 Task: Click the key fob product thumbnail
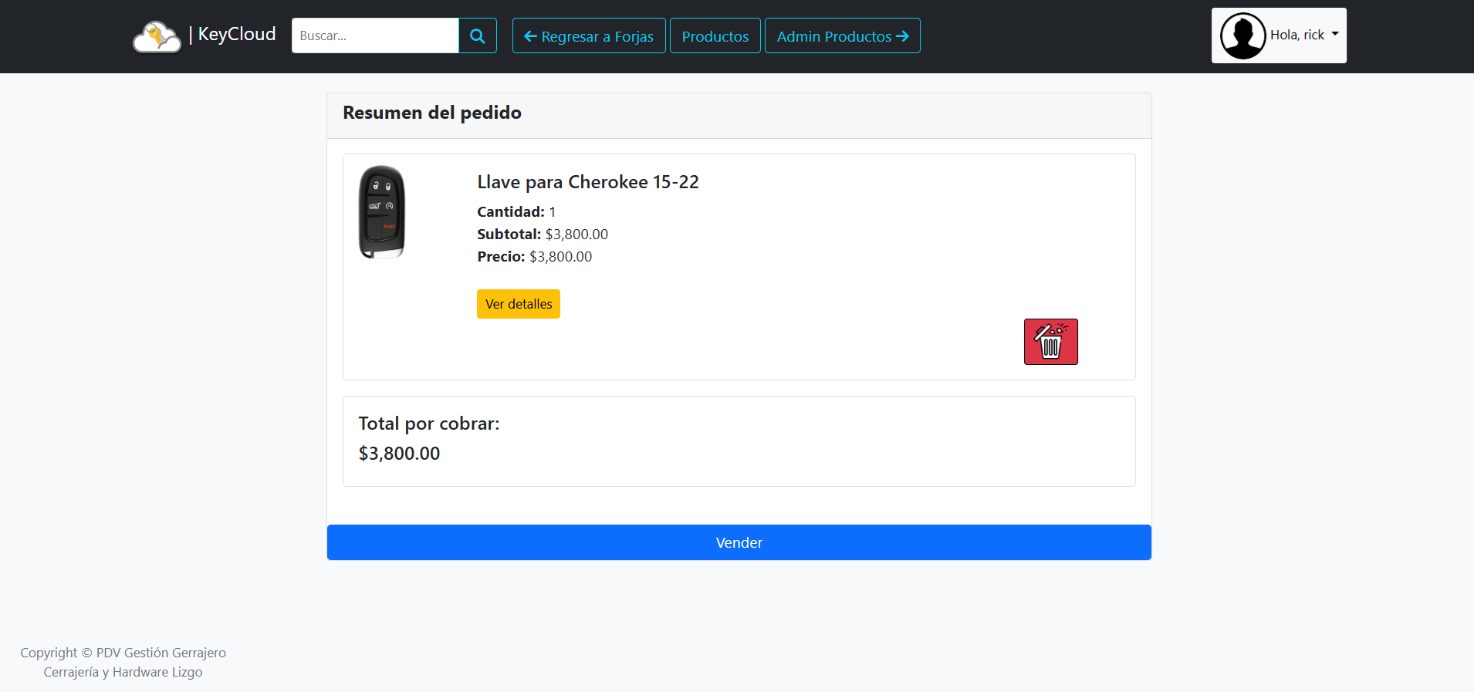click(x=381, y=212)
